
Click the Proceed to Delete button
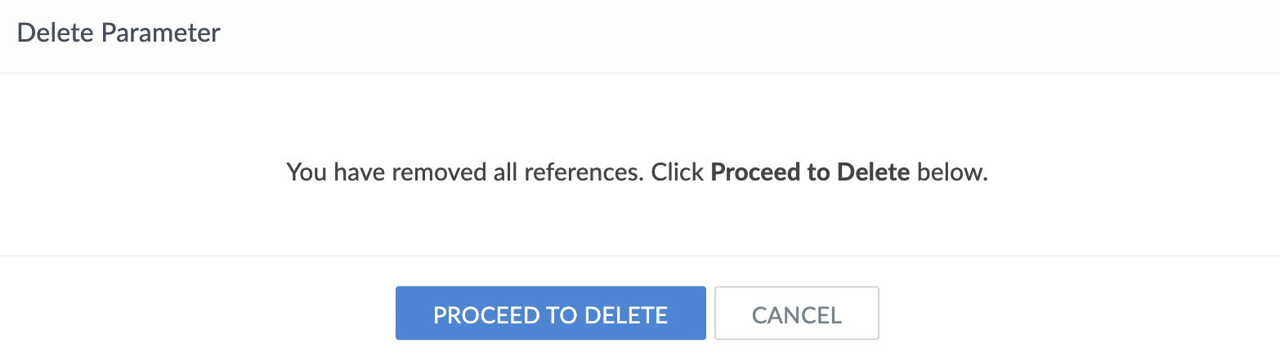550,314
